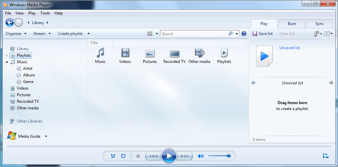This screenshot has height=167, width=338.
Task: Open the Playlists icon in main pane
Action: coord(224,53)
